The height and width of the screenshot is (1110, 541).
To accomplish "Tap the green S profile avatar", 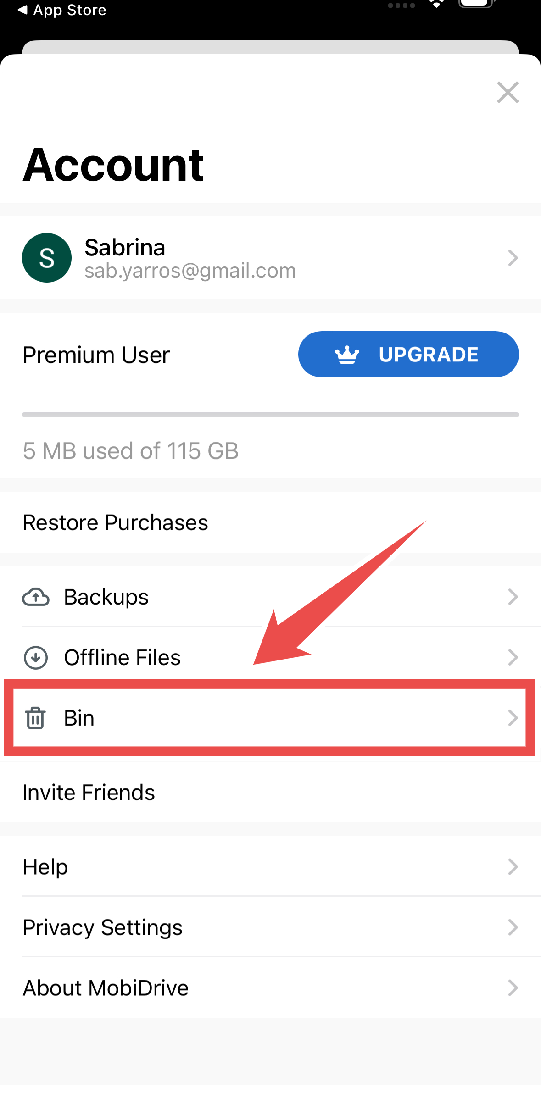I will [x=47, y=258].
